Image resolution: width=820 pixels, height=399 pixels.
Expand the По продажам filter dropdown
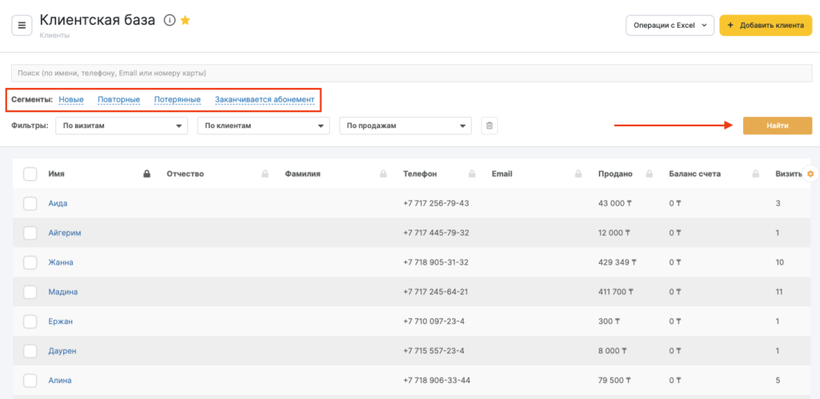(x=405, y=126)
